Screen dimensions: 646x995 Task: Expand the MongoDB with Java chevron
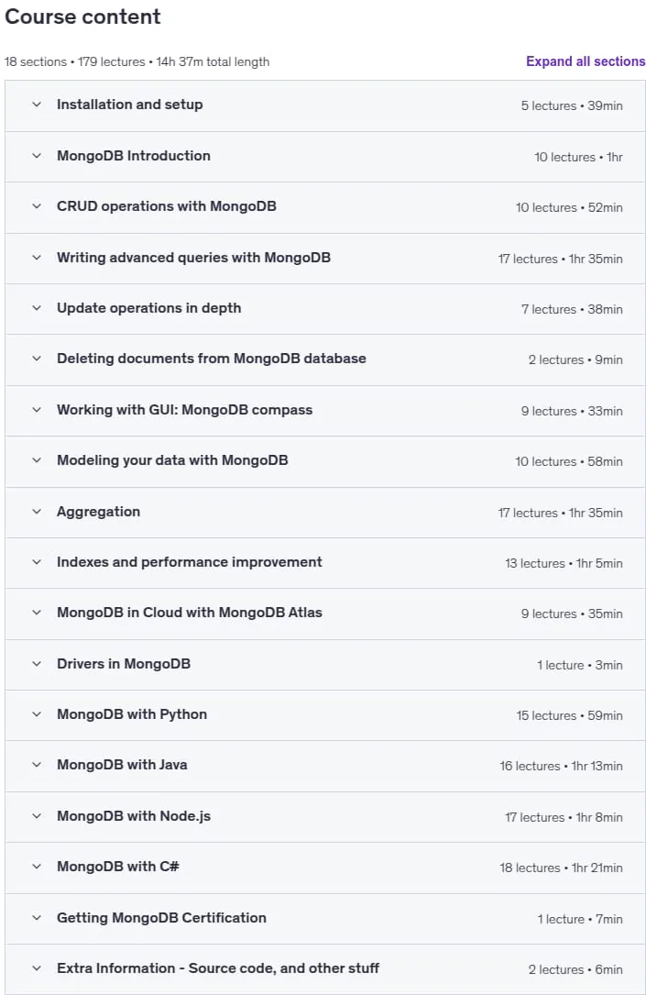(37, 765)
